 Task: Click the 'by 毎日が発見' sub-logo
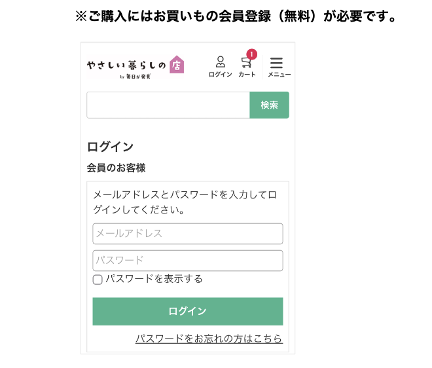click(135, 77)
